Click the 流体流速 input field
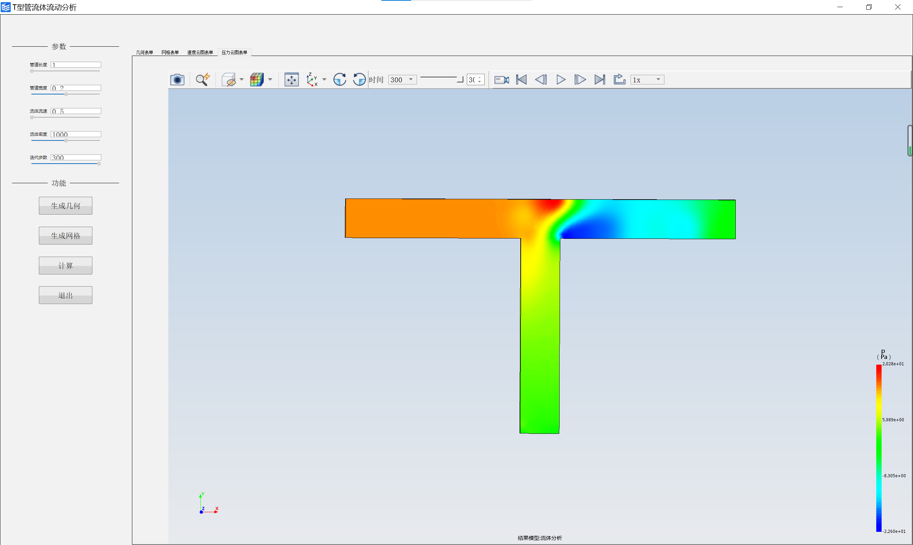The height and width of the screenshot is (545, 913). 76,111
